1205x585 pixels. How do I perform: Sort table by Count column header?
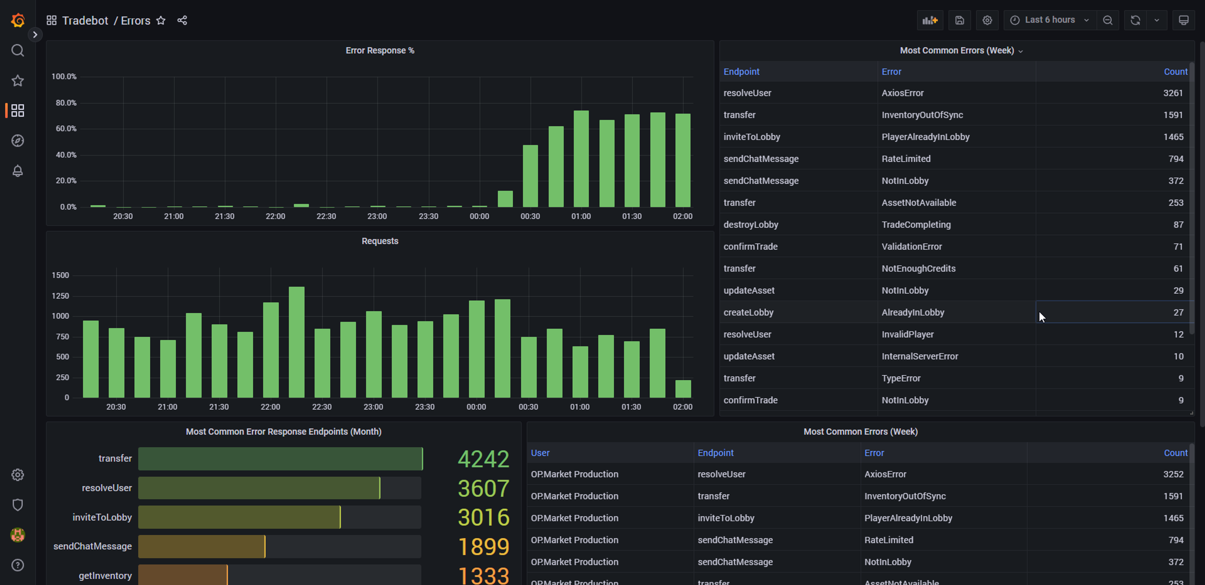(x=1175, y=71)
